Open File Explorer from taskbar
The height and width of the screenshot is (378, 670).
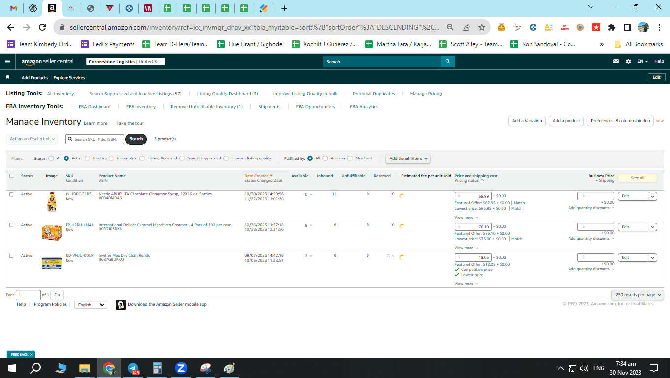pyautogui.click(x=85, y=368)
